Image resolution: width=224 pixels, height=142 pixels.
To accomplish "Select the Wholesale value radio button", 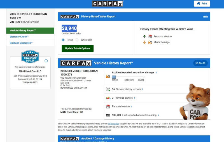I will (77, 40).
